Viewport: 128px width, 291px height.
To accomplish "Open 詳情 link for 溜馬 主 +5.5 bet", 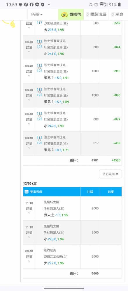I will click(x=29, y=95).
